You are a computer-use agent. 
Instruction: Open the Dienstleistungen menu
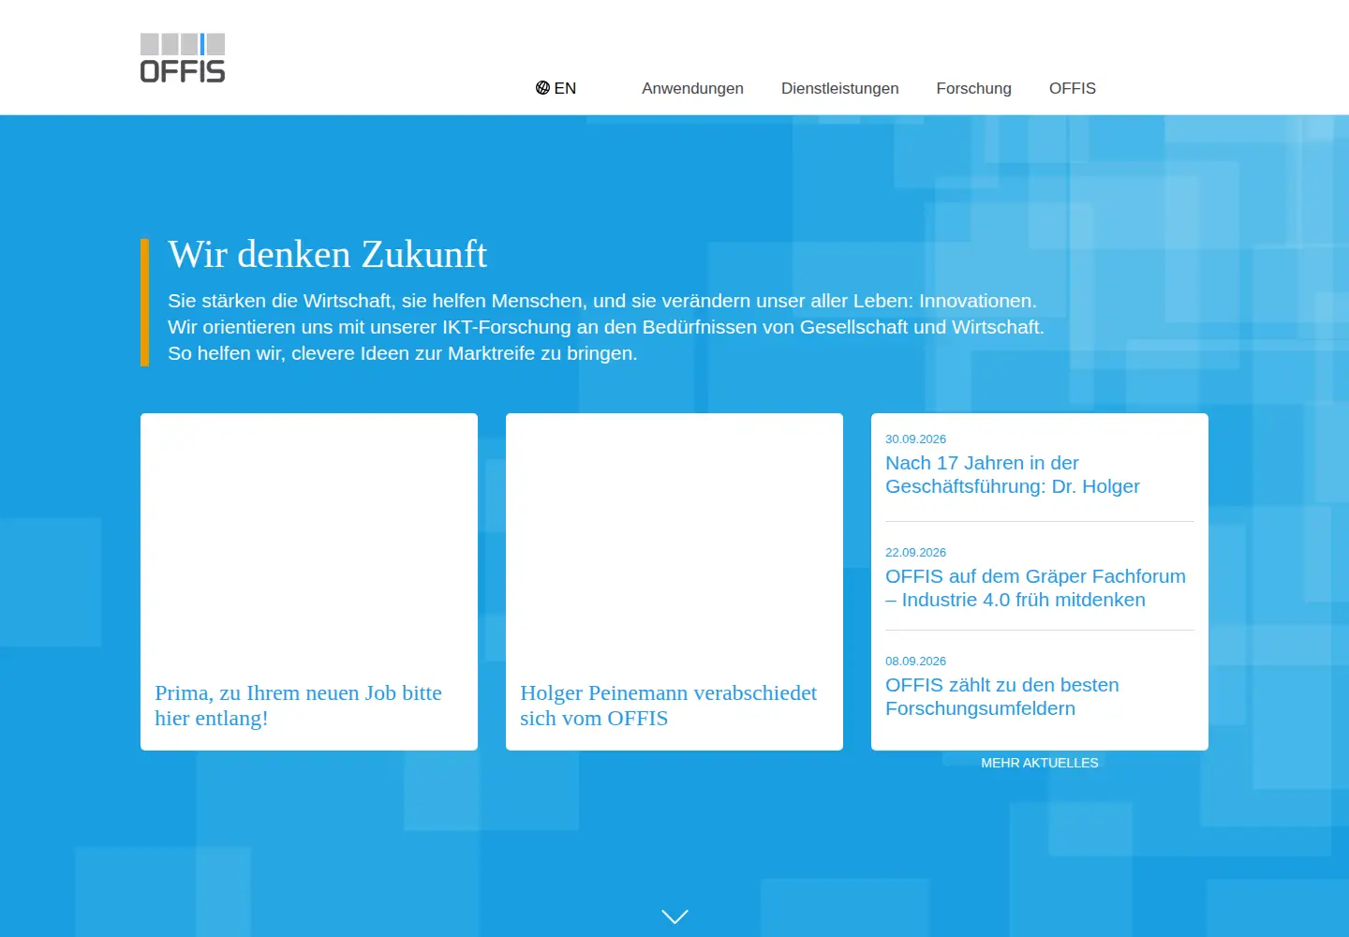[840, 88]
